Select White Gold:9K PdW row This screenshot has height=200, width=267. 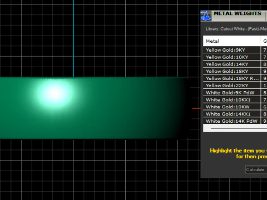coord(235,93)
